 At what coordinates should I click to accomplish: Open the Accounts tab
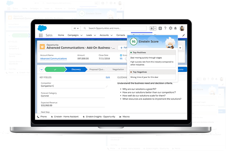(x=104, y=35)
